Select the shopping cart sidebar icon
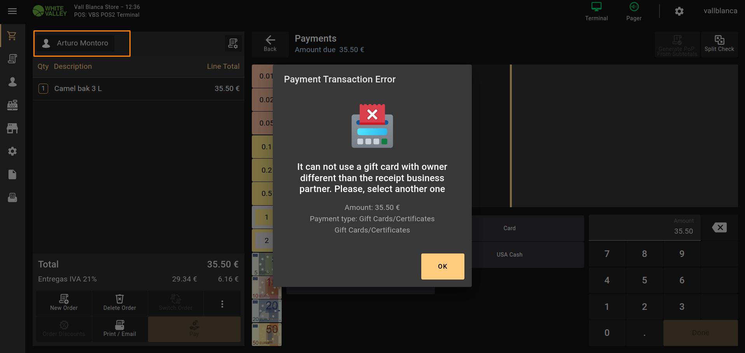This screenshot has width=745, height=353. pos(12,36)
